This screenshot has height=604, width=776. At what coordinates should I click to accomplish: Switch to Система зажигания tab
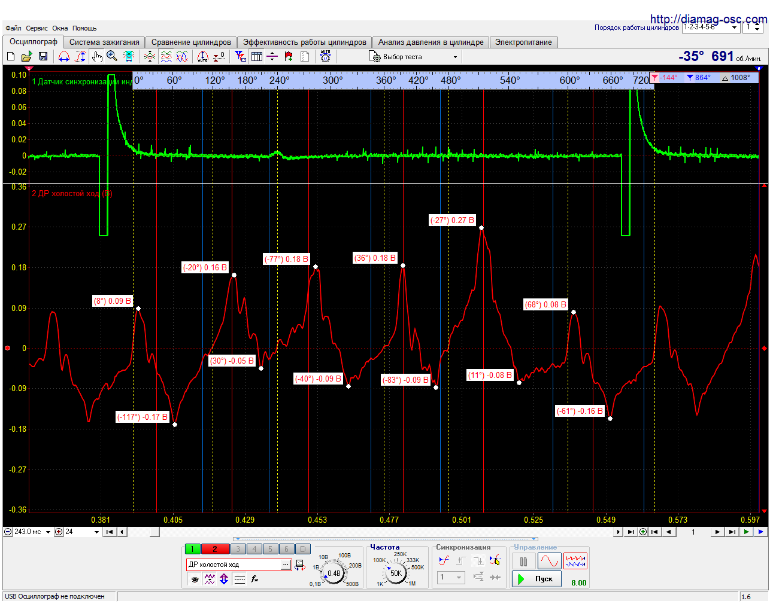point(104,42)
